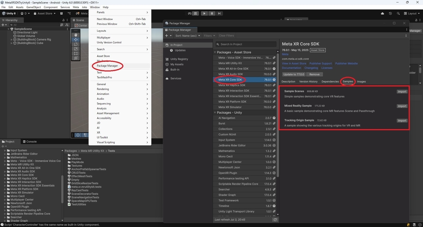Click the Pause button in Unity toolbar

tap(212, 13)
